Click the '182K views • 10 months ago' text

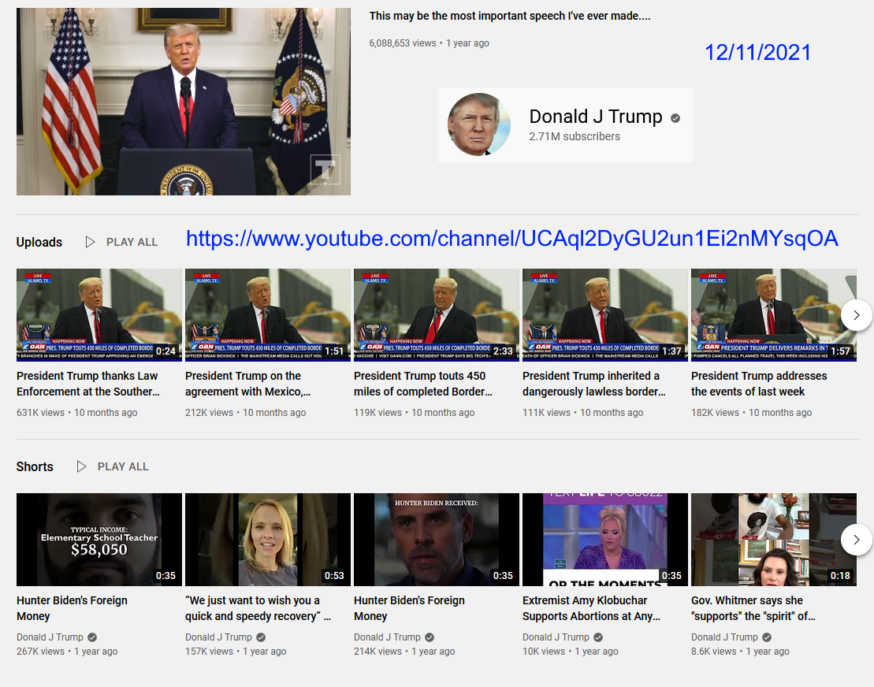(x=751, y=413)
